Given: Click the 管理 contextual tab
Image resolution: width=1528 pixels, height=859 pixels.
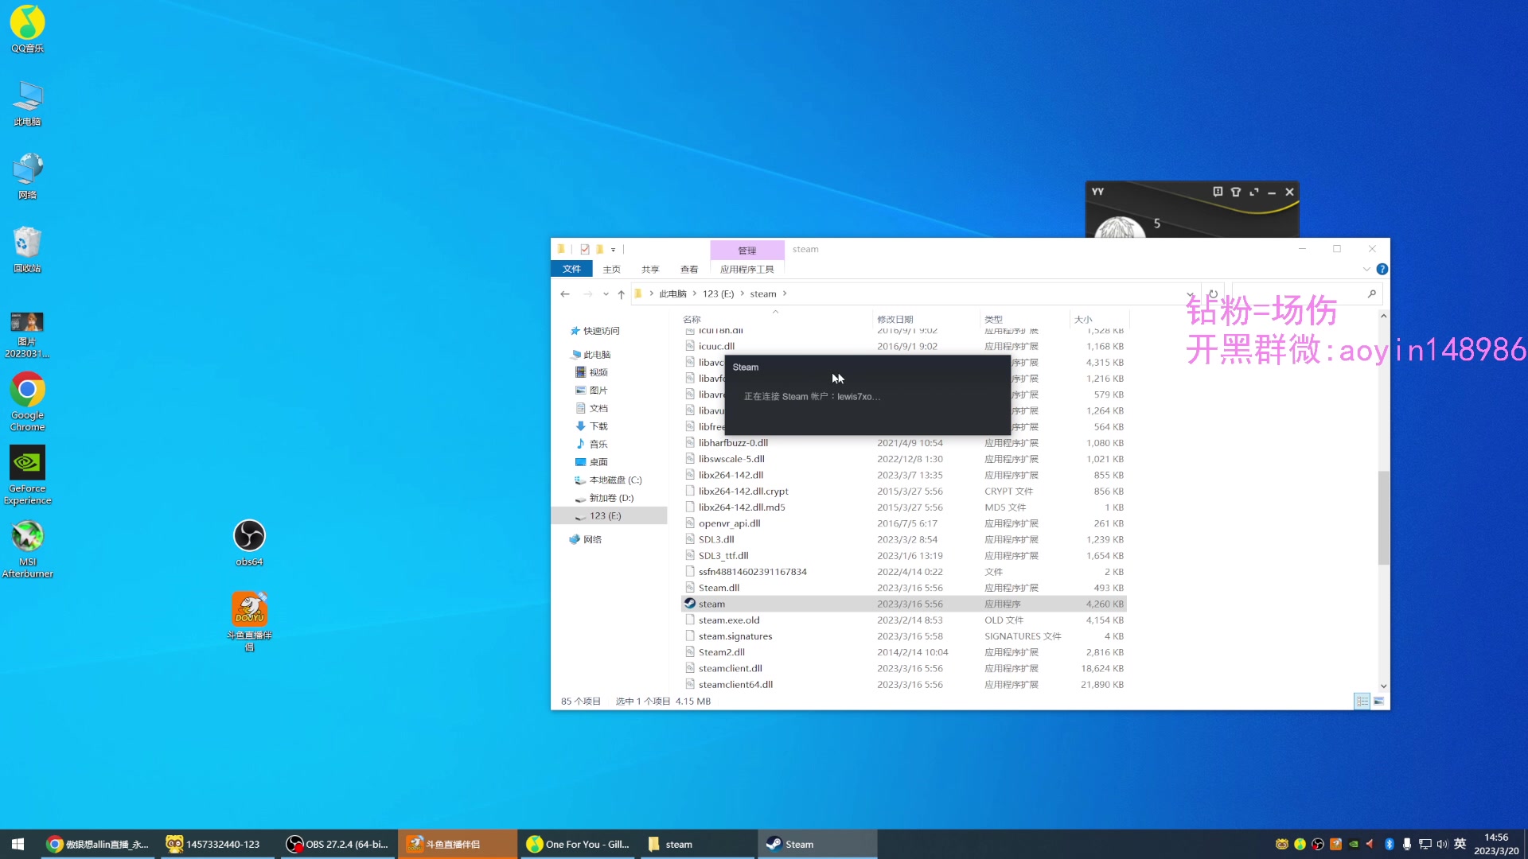Looking at the screenshot, I should 746,250.
